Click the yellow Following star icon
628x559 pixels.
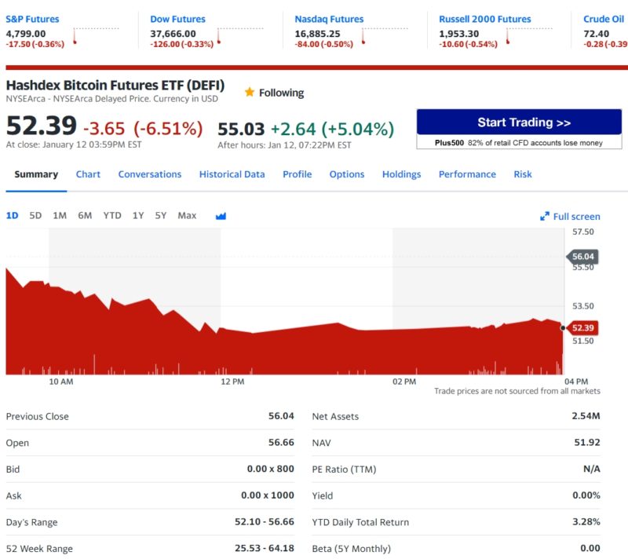(x=250, y=93)
